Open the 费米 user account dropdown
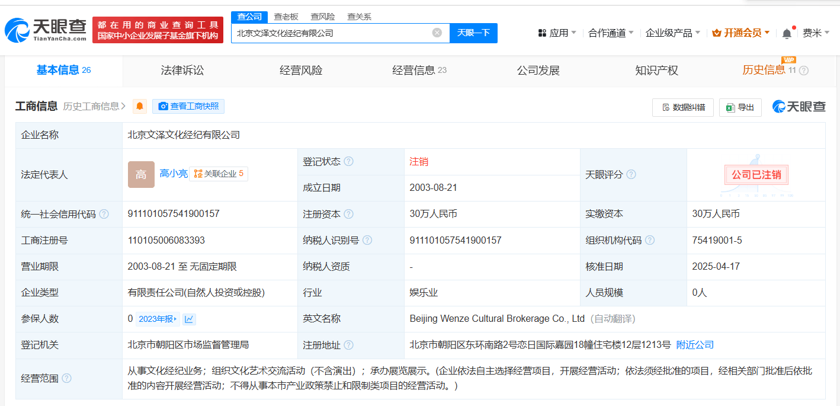Screen dimensions: 840x406 pos(816,33)
